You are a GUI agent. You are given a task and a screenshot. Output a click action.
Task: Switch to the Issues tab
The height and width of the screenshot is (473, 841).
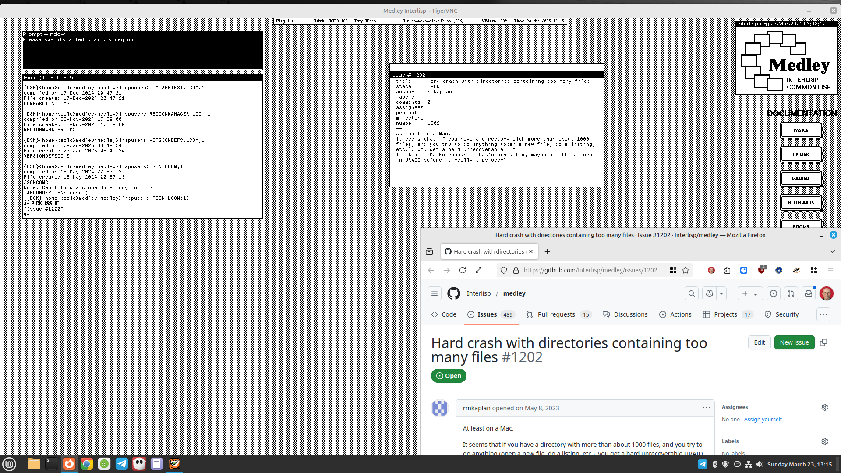coord(491,314)
